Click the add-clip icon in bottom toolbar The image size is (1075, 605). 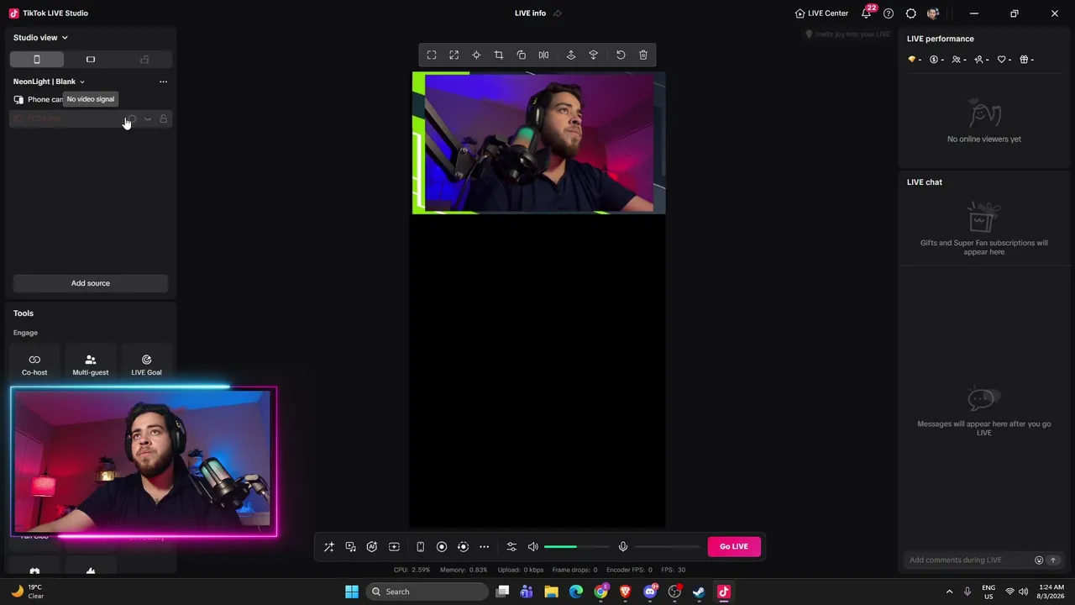[x=394, y=547]
